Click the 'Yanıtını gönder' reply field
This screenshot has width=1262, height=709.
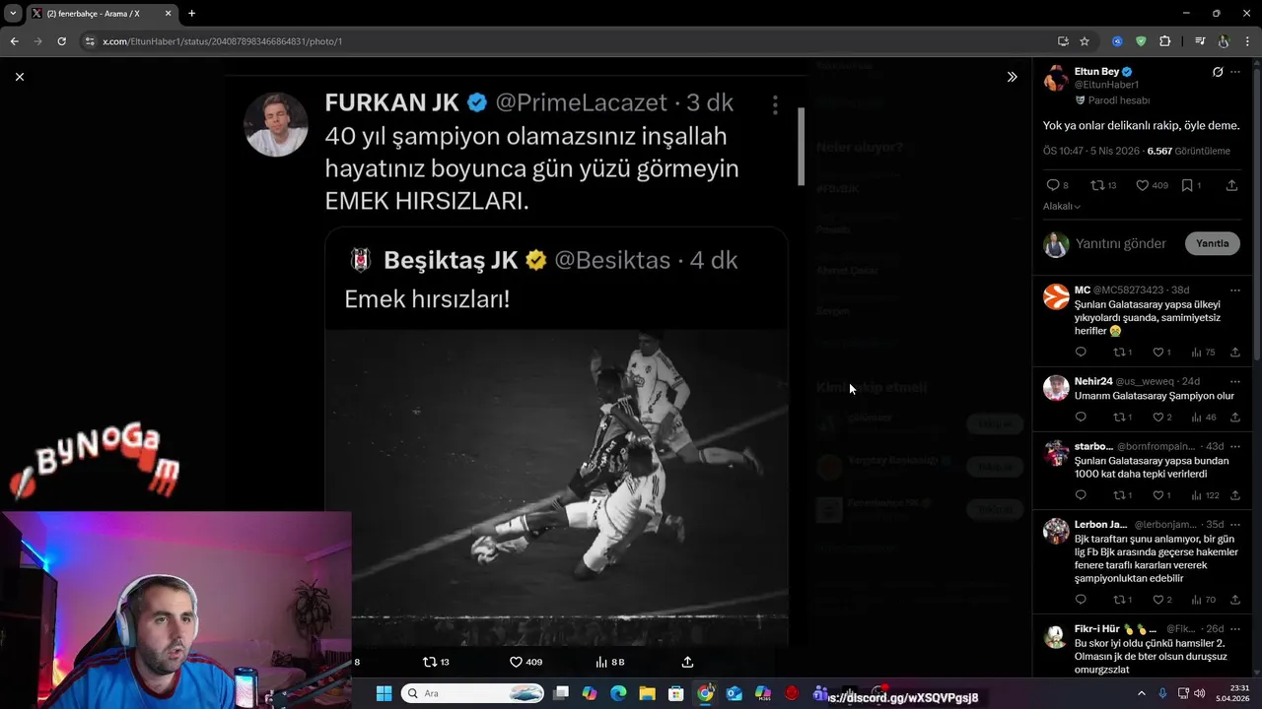click(x=1121, y=243)
